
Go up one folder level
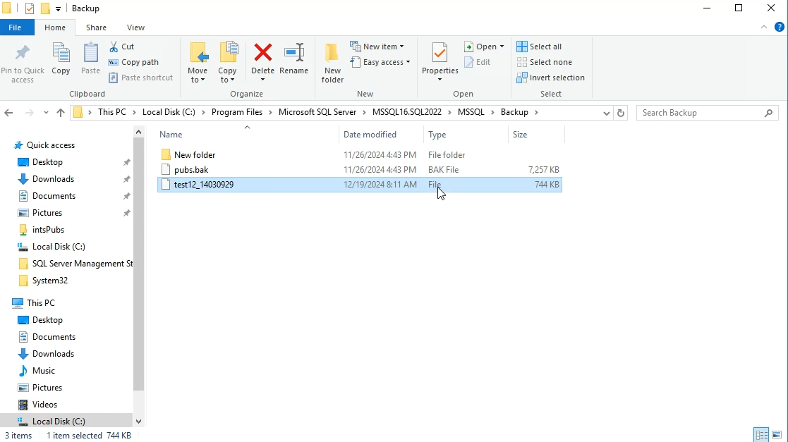(x=61, y=113)
